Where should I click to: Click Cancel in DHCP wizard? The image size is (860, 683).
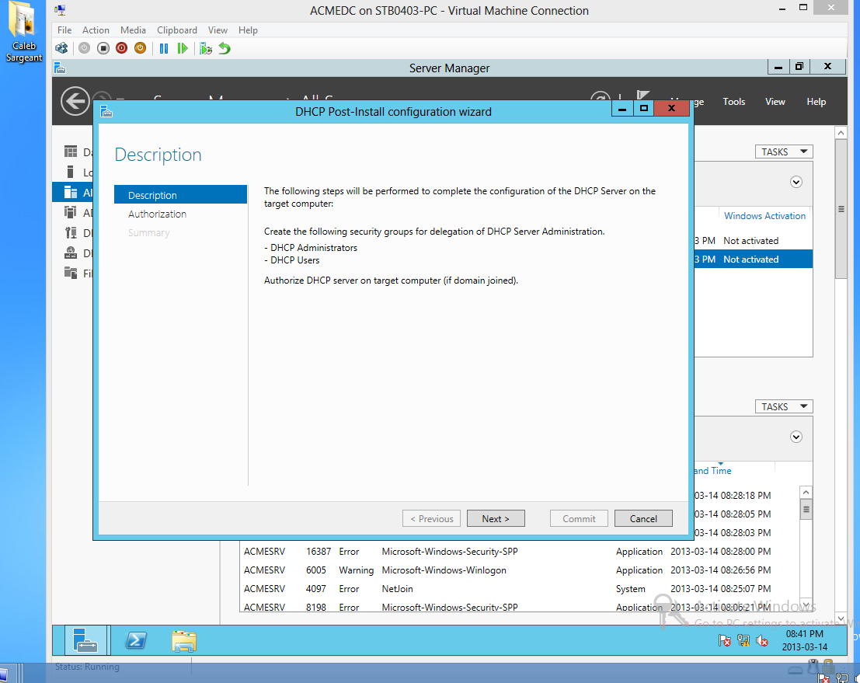point(643,518)
